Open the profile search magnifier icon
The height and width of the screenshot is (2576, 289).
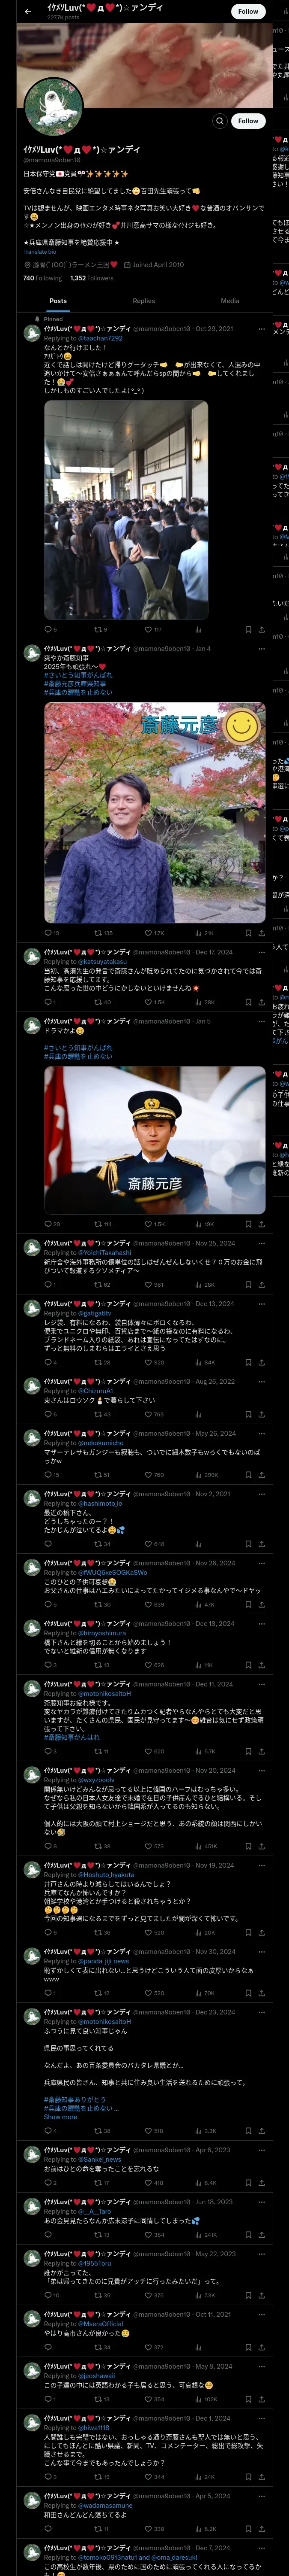click(219, 121)
